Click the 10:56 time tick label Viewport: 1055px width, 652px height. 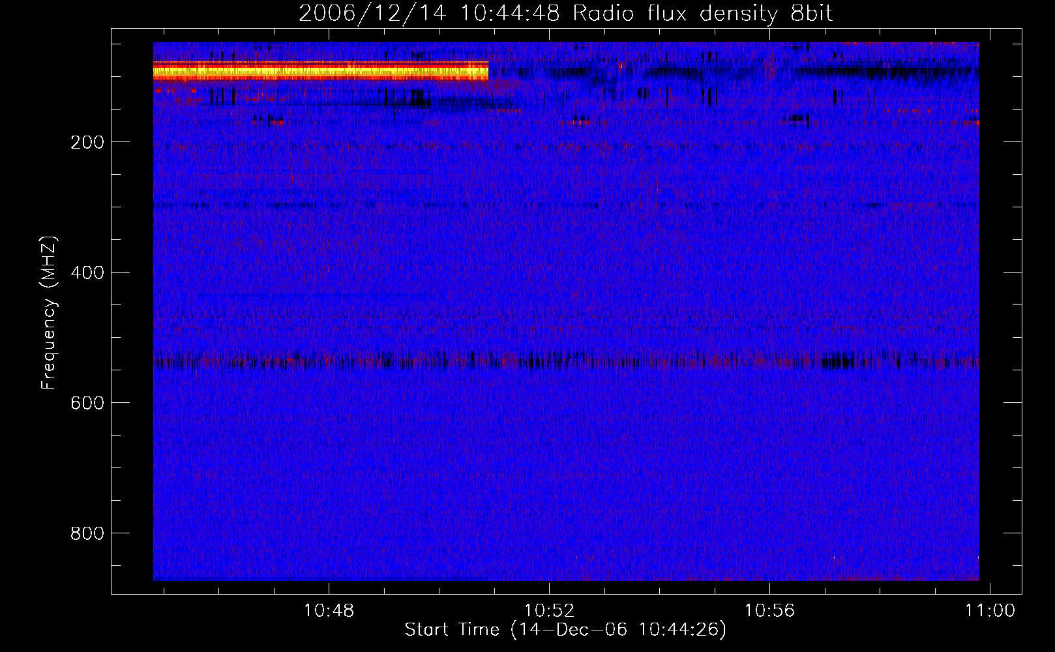pos(769,611)
